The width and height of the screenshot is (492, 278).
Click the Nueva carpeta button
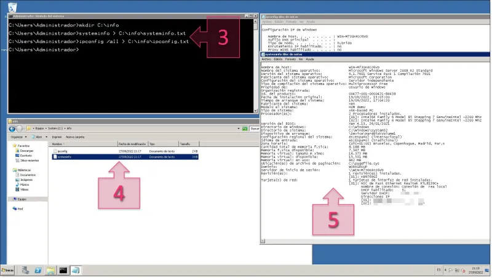[75, 137]
